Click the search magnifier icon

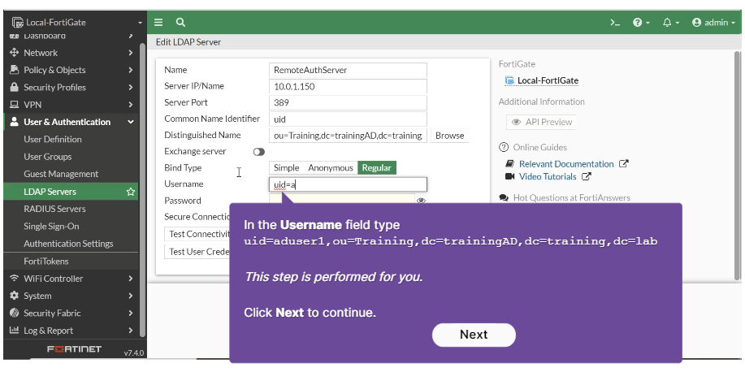pyautogui.click(x=180, y=22)
